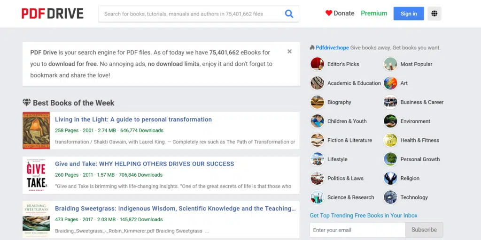Viewport: 481px width, 240px height.
Task: Click the Health & Fitness category icon
Action: [390, 140]
